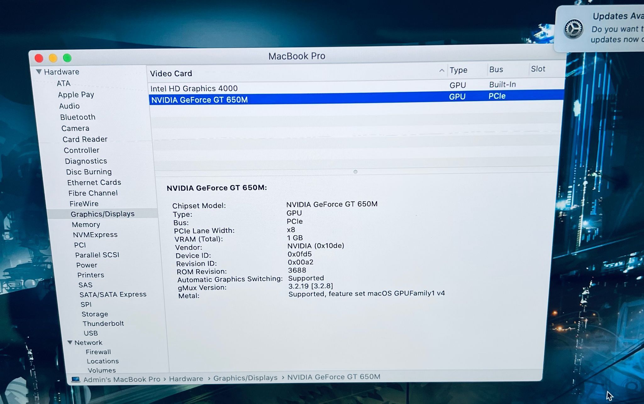Collapse the Hardware section in the sidebar
644x404 pixels.
40,72
